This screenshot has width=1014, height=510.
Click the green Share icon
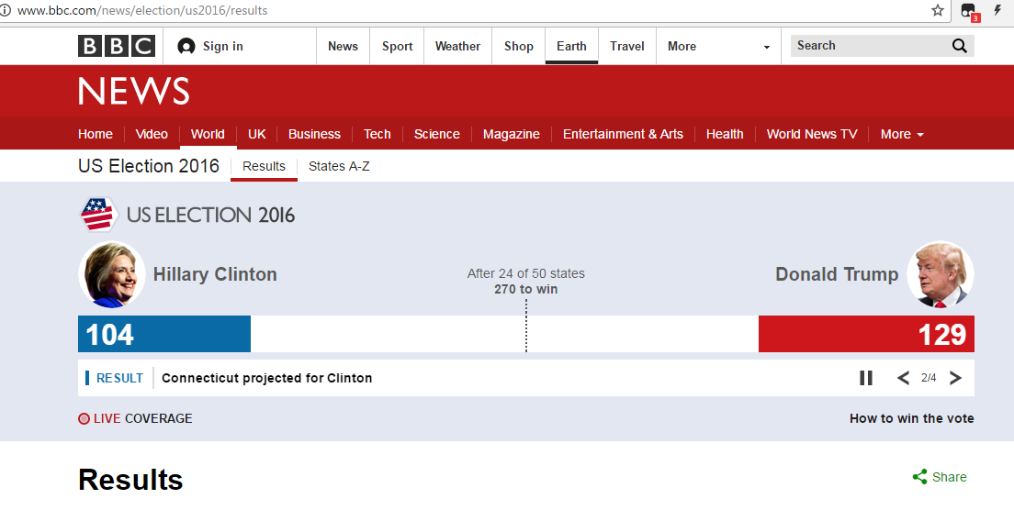point(919,477)
